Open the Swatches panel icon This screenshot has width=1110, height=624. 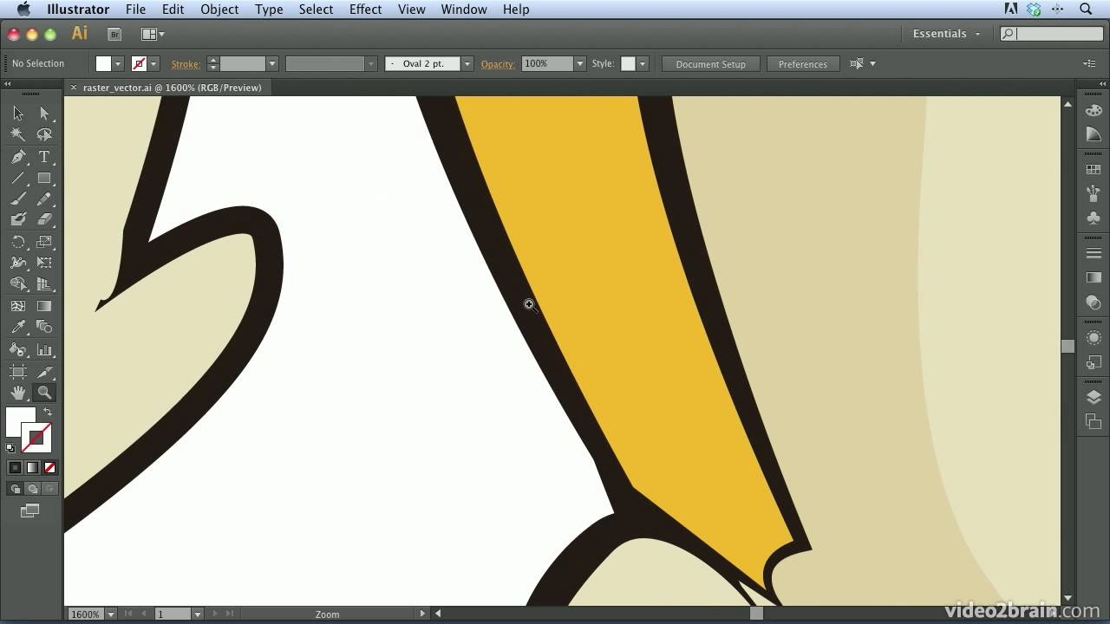coord(1094,168)
